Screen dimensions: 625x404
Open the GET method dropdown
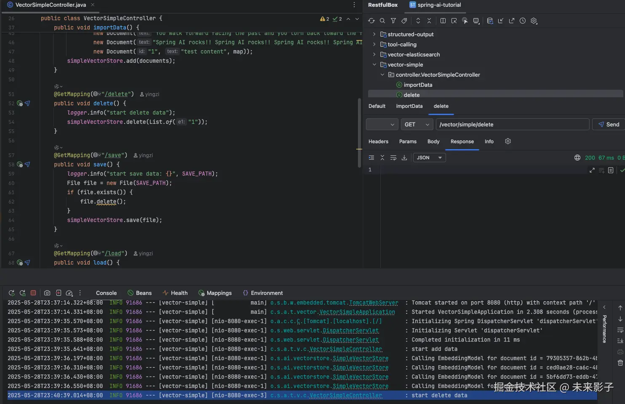pos(417,124)
